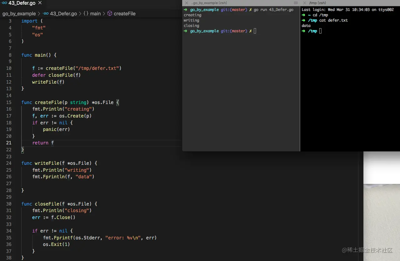Click 'data' output in /tmp terminal
This screenshot has width=400, height=261.
(306, 26)
